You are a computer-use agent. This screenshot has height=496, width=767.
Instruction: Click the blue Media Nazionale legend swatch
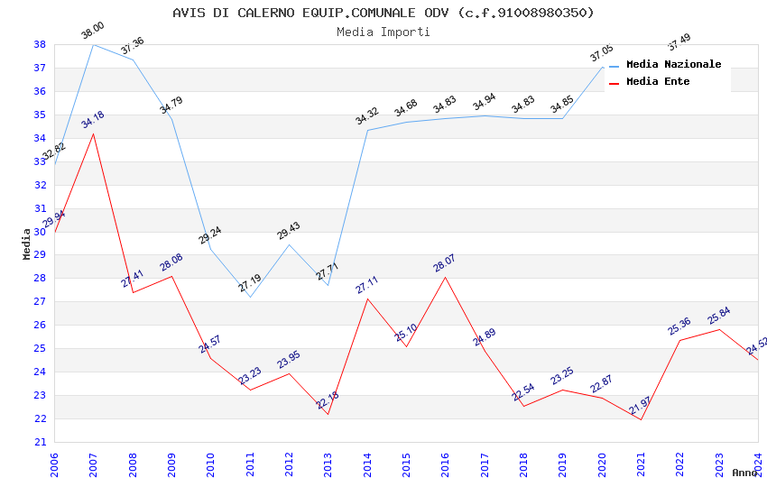tap(614, 66)
